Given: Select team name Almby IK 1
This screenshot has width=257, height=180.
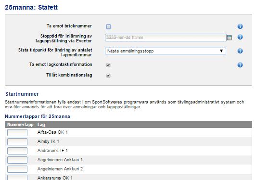Looking at the screenshot, I should coord(48,141).
